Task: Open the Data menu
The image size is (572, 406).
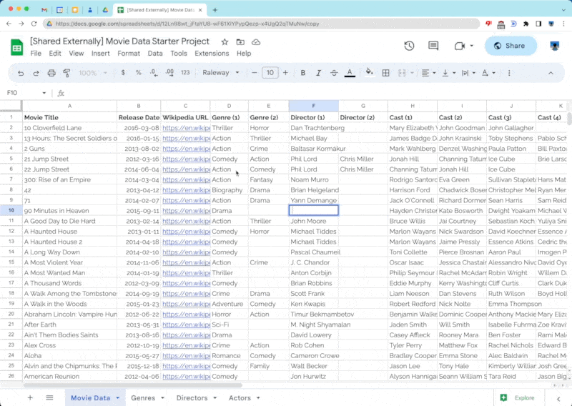Action: point(155,54)
